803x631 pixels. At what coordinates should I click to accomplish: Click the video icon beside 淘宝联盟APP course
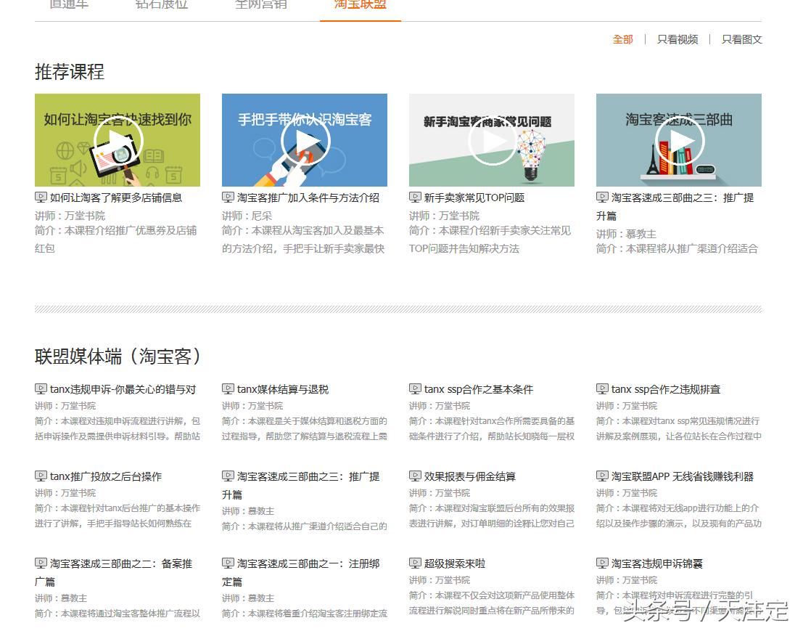click(x=602, y=476)
